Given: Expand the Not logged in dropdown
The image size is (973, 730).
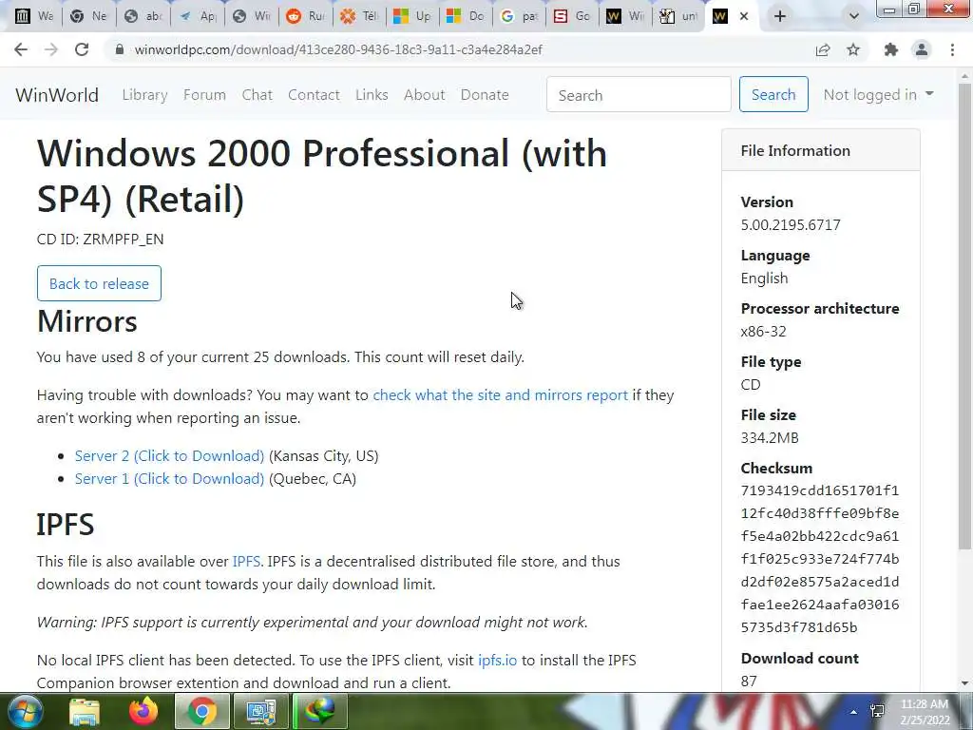Looking at the screenshot, I should click(x=878, y=94).
